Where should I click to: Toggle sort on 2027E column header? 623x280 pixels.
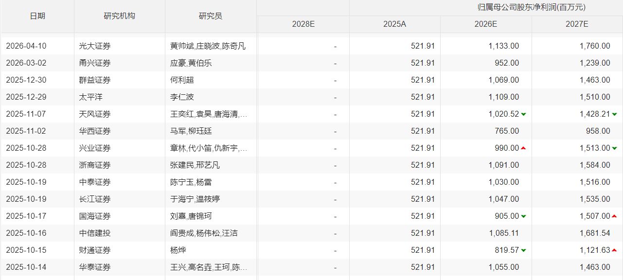point(577,23)
